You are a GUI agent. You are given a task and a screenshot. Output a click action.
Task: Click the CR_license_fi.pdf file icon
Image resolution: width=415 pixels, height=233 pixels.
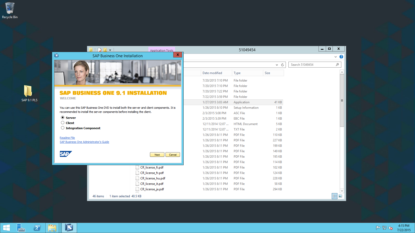137,167
